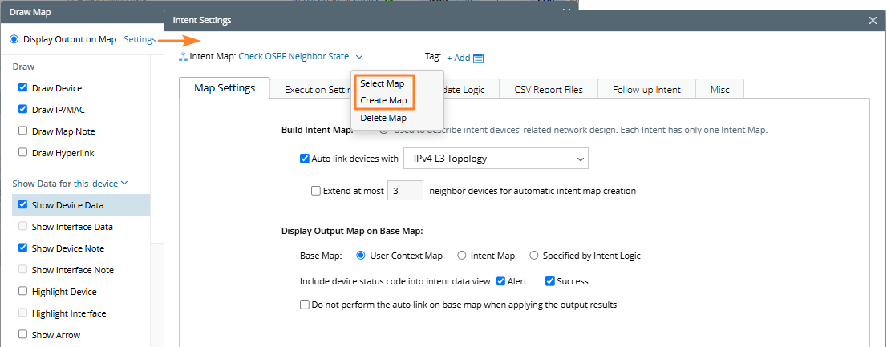The height and width of the screenshot is (347, 887).
Task: Enable the Show Arrow checkbox
Action: (23, 335)
